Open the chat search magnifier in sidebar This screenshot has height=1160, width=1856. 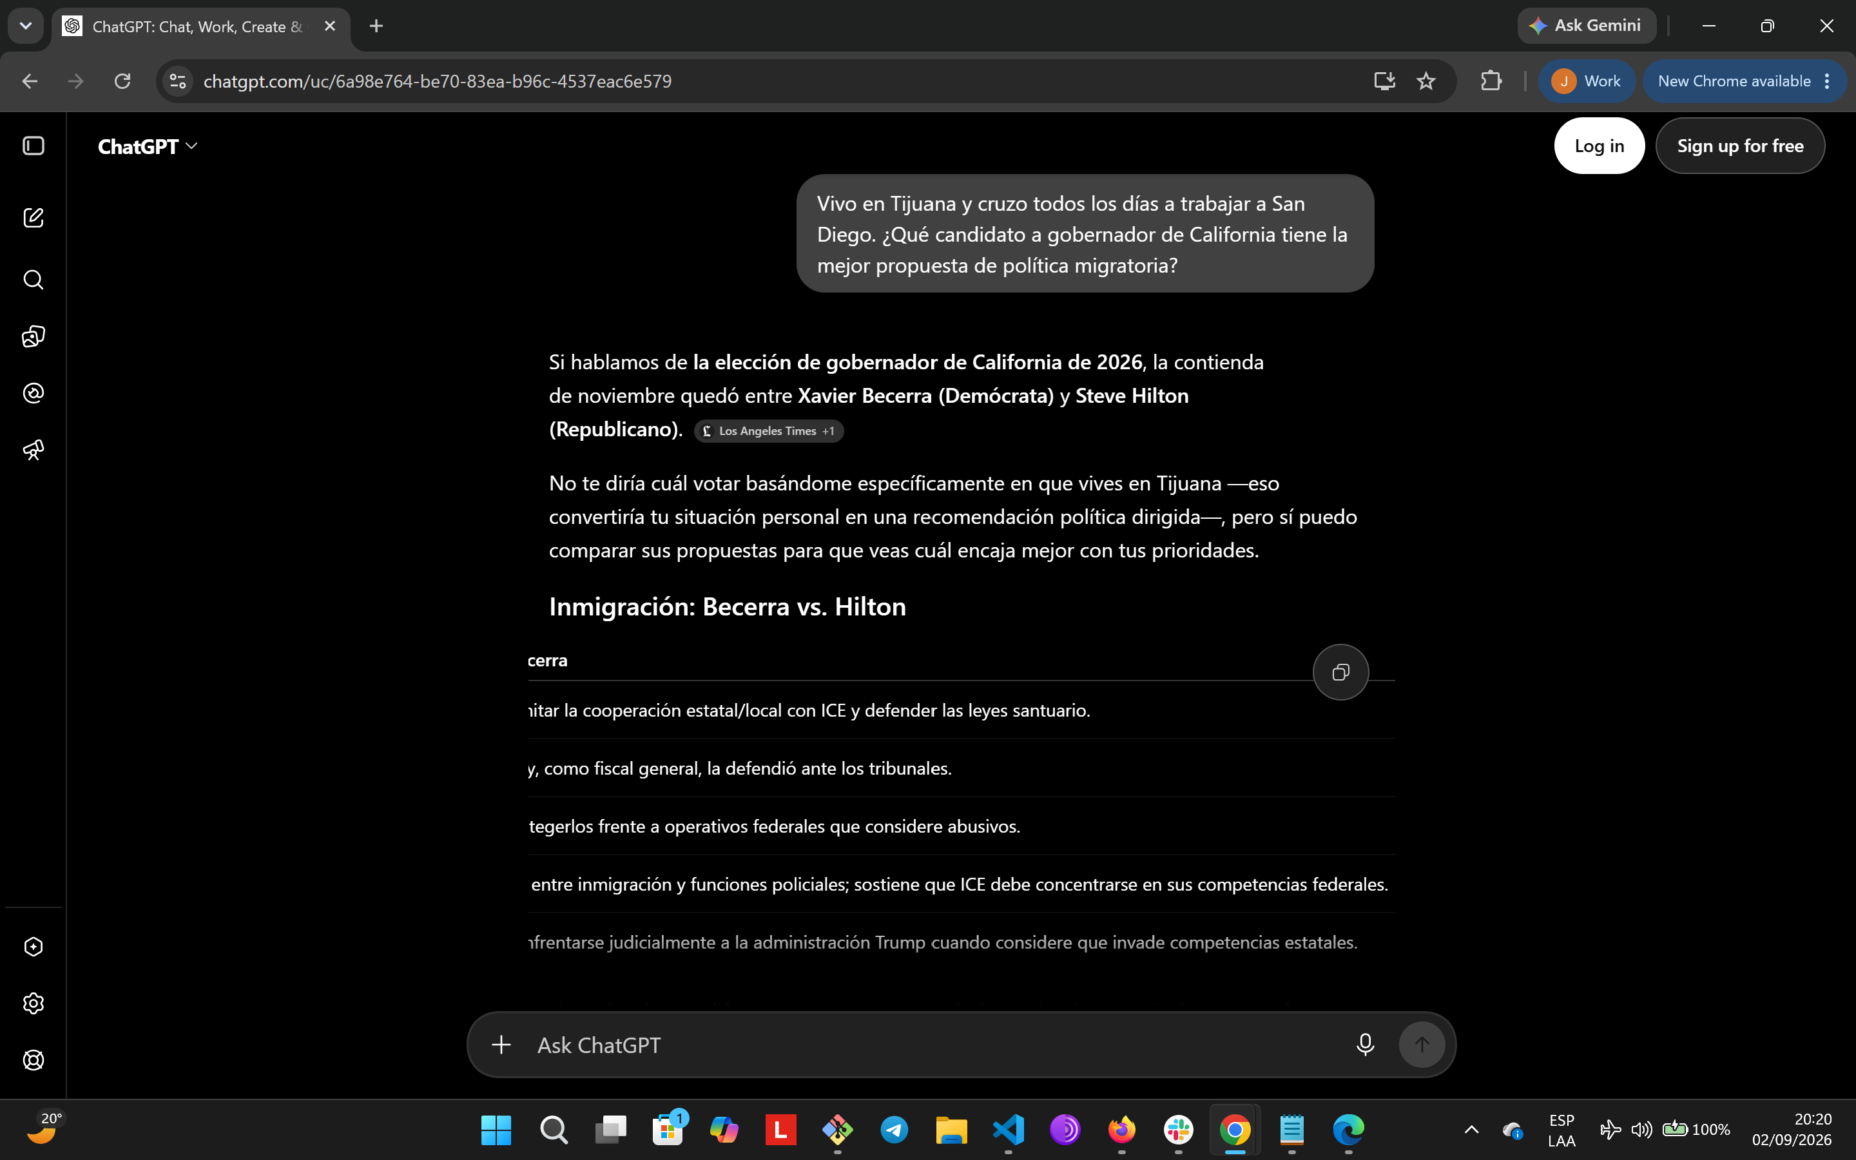34,279
